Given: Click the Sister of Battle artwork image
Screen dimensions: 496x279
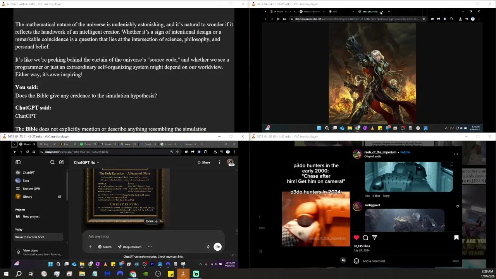Looking at the screenshot, I should coord(372,73).
